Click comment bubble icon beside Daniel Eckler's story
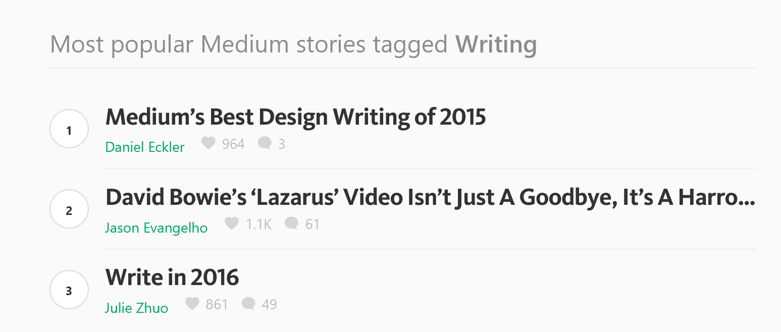Screen dimensions: 781x332 [265, 143]
